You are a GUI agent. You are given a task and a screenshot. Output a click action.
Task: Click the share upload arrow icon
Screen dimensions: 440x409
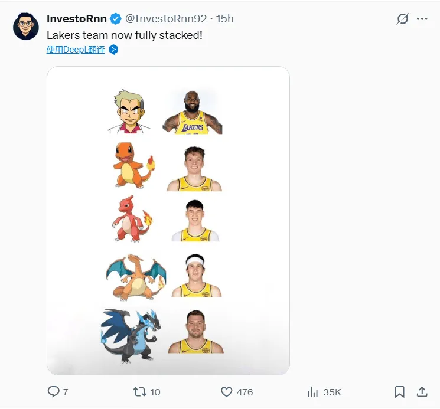(422, 391)
